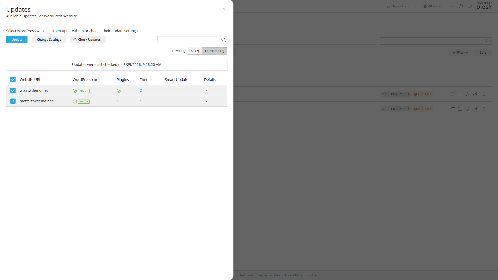This screenshot has width=498, height=280.
Task: Open the Demo Account dropdown menu
Action: tap(402, 6)
